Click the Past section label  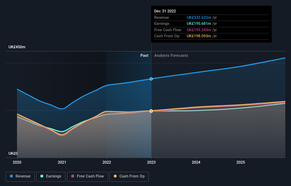[144, 56]
